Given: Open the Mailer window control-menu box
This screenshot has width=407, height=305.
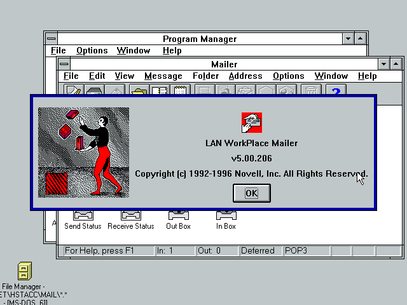Looking at the screenshot, I should [64, 64].
